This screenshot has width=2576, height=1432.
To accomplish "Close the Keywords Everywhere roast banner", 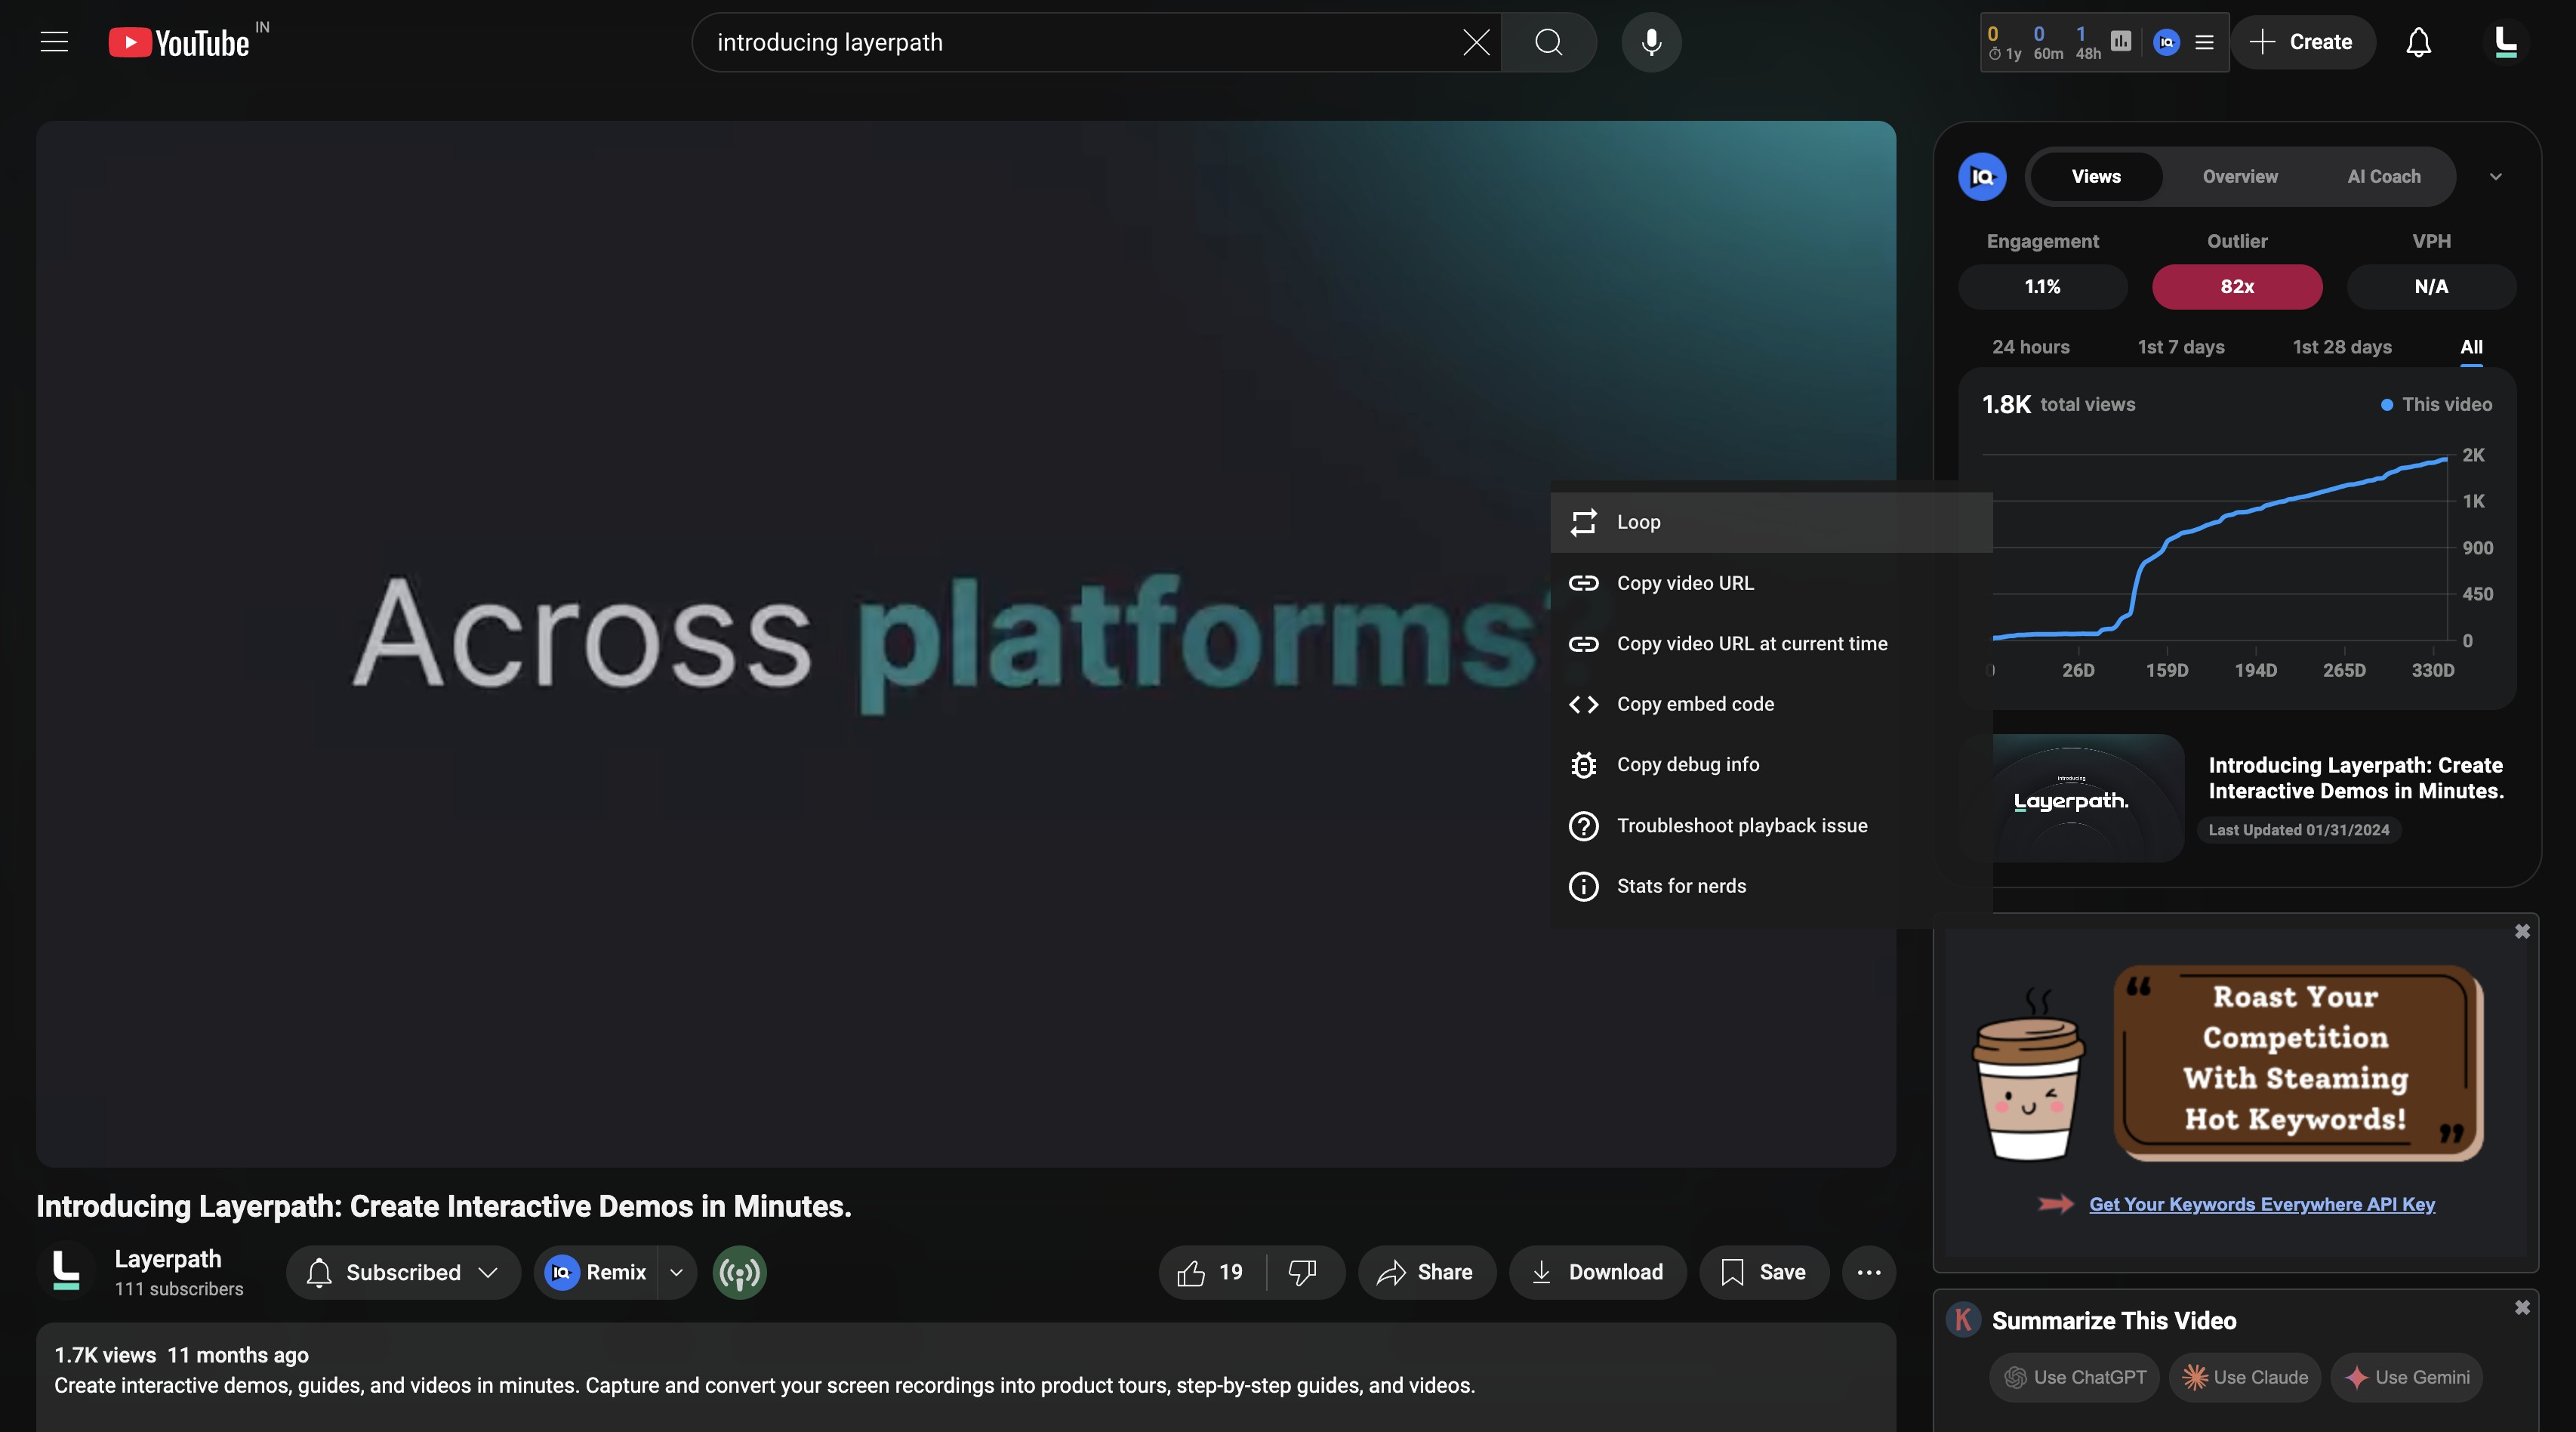I will coord(2522,932).
